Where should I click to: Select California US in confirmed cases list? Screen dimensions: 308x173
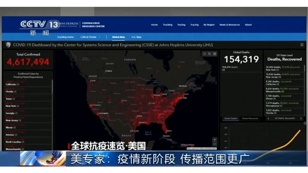point(28,83)
